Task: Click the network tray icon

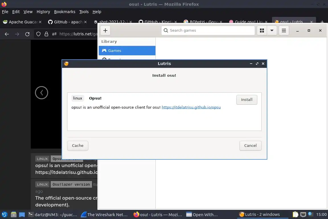Action: 303,214
